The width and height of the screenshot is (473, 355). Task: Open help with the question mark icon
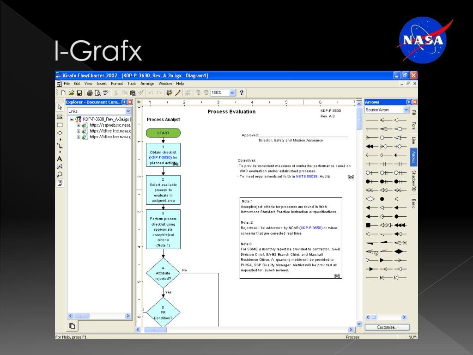pyautogui.click(x=241, y=92)
